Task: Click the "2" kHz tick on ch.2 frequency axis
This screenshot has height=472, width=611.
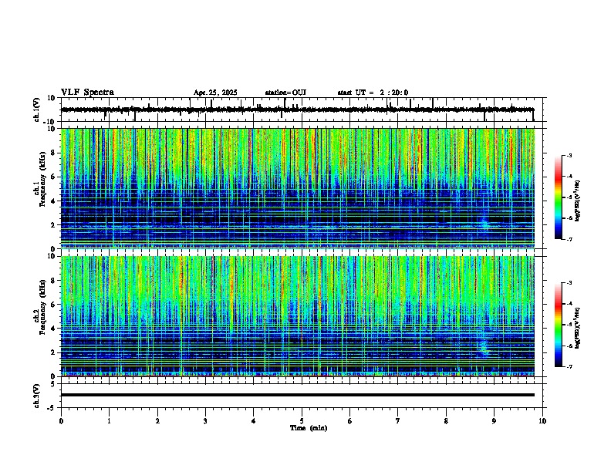Action: 53,352
